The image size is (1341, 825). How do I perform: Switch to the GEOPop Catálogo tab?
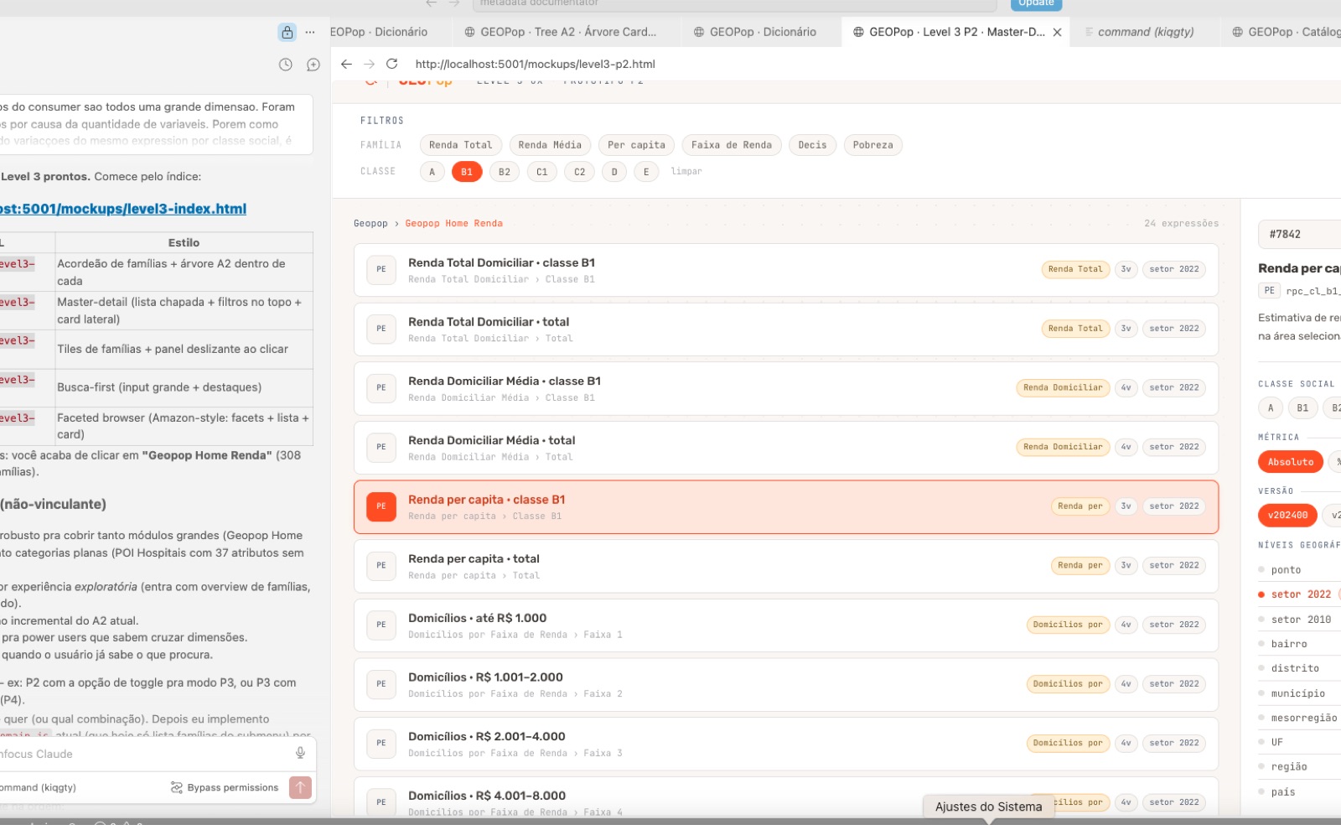point(1286,32)
